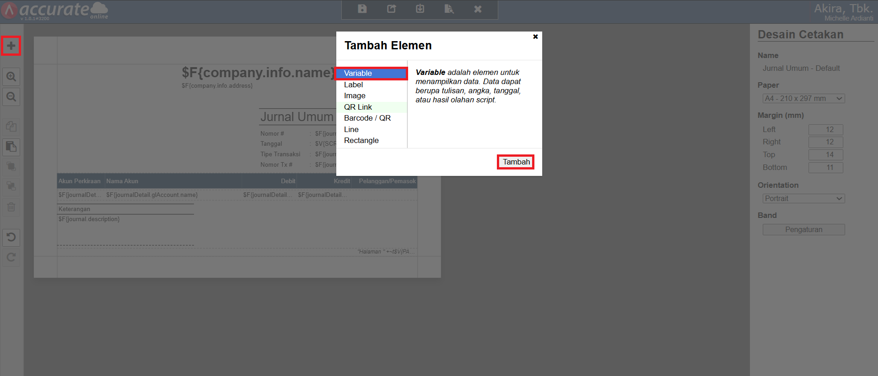The height and width of the screenshot is (376, 878).
Task: Open the Pengaturan band settings
Action: tap(803, 230)
